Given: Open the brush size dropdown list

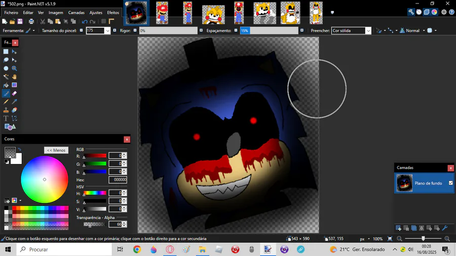Looking at the screenshot, I should pyautogui.click(x=107, y=31).
